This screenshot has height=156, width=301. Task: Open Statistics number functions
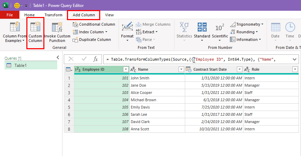[x=184, y=32]
